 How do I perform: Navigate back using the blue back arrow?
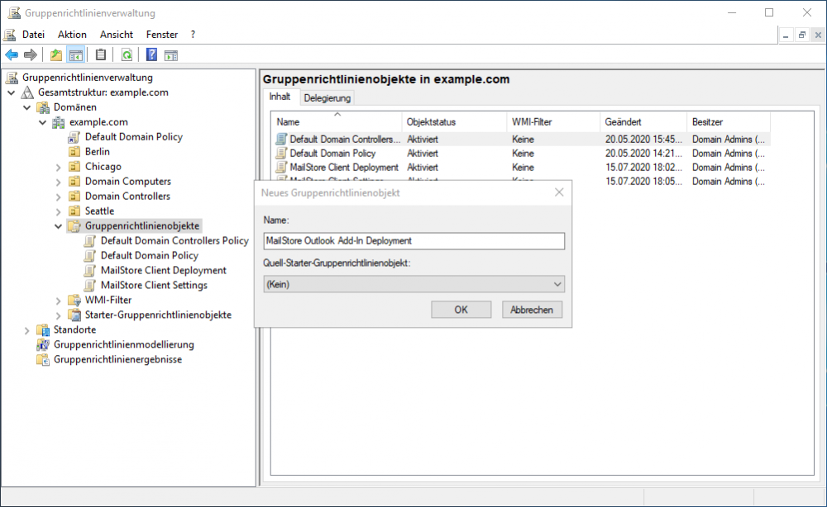coord(11,54)
